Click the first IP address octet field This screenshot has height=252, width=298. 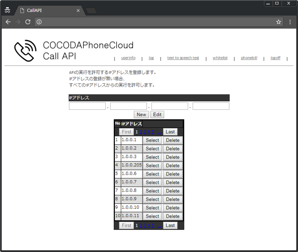87,106
